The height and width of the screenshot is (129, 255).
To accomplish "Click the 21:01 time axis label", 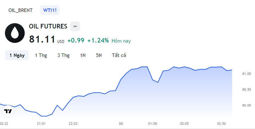I will click(x=41, y=124).
